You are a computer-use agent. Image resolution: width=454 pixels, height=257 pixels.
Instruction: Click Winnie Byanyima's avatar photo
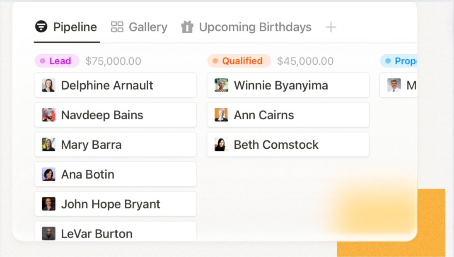pyautogui.click(x=221, y=85)
